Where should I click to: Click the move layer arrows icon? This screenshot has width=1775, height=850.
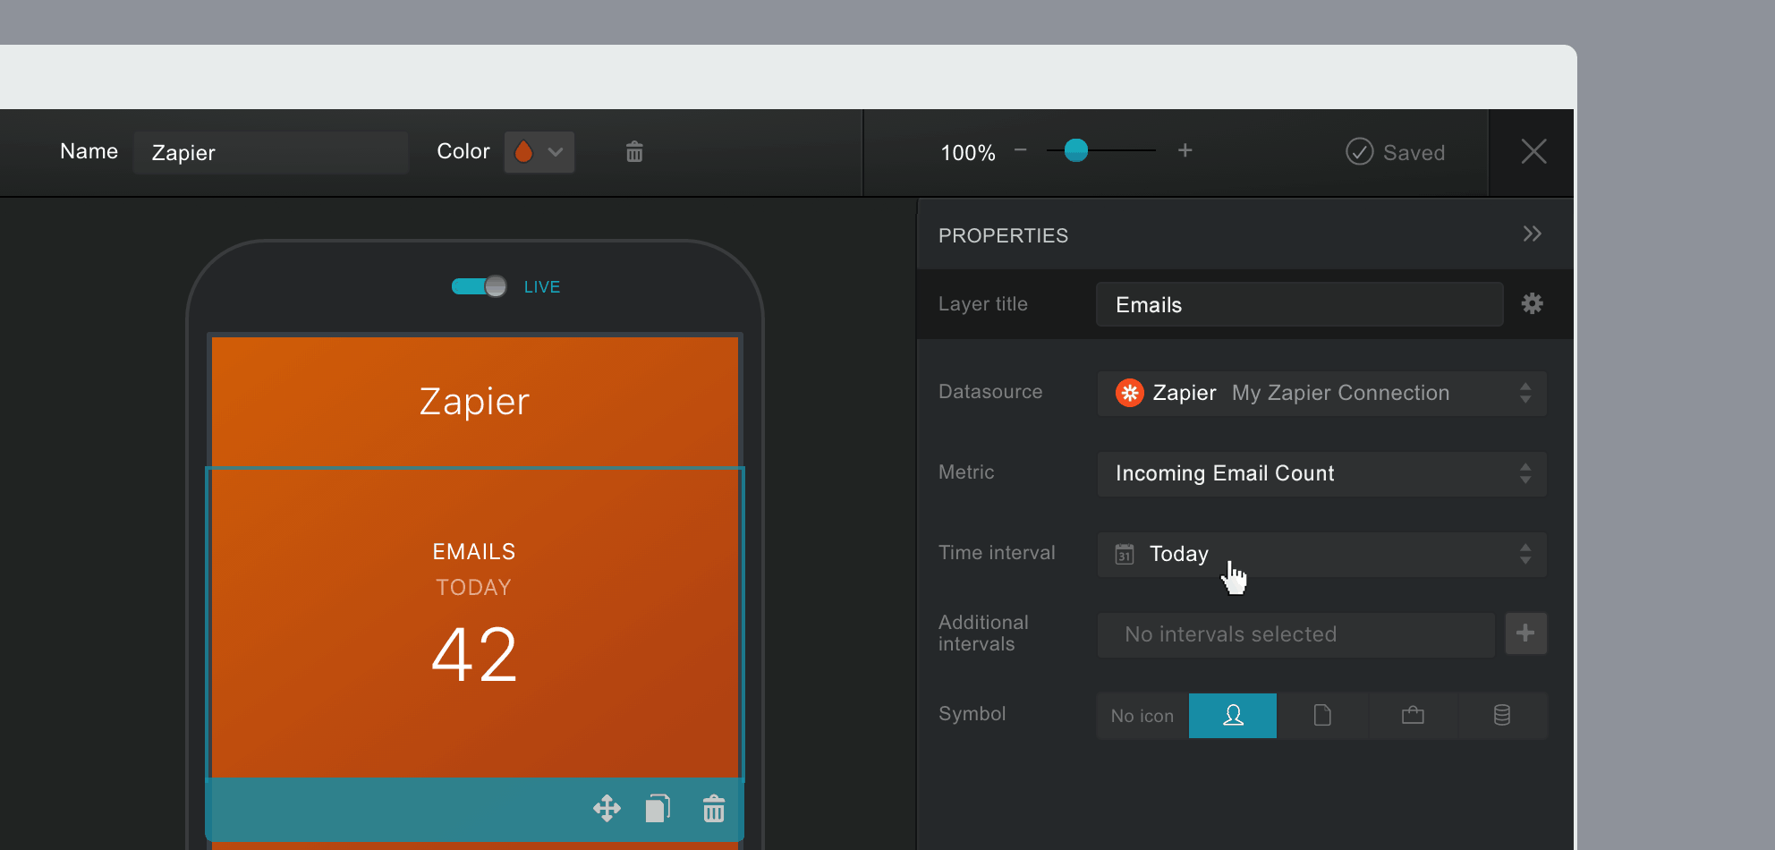[607, 809]
